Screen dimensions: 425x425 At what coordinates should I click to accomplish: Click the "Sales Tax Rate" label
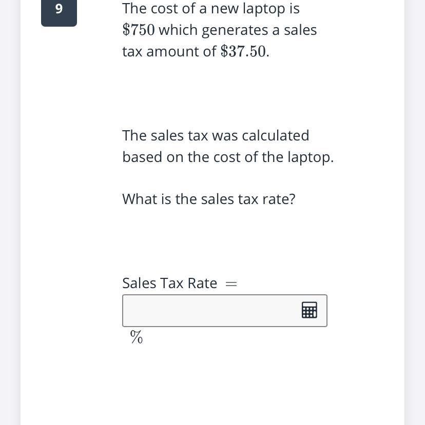pyautogui.click(x=169, y=283)
